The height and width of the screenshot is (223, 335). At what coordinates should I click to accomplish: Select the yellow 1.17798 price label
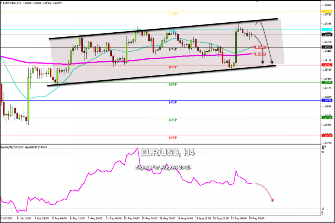pyautogui.click(x=327, y=12)
